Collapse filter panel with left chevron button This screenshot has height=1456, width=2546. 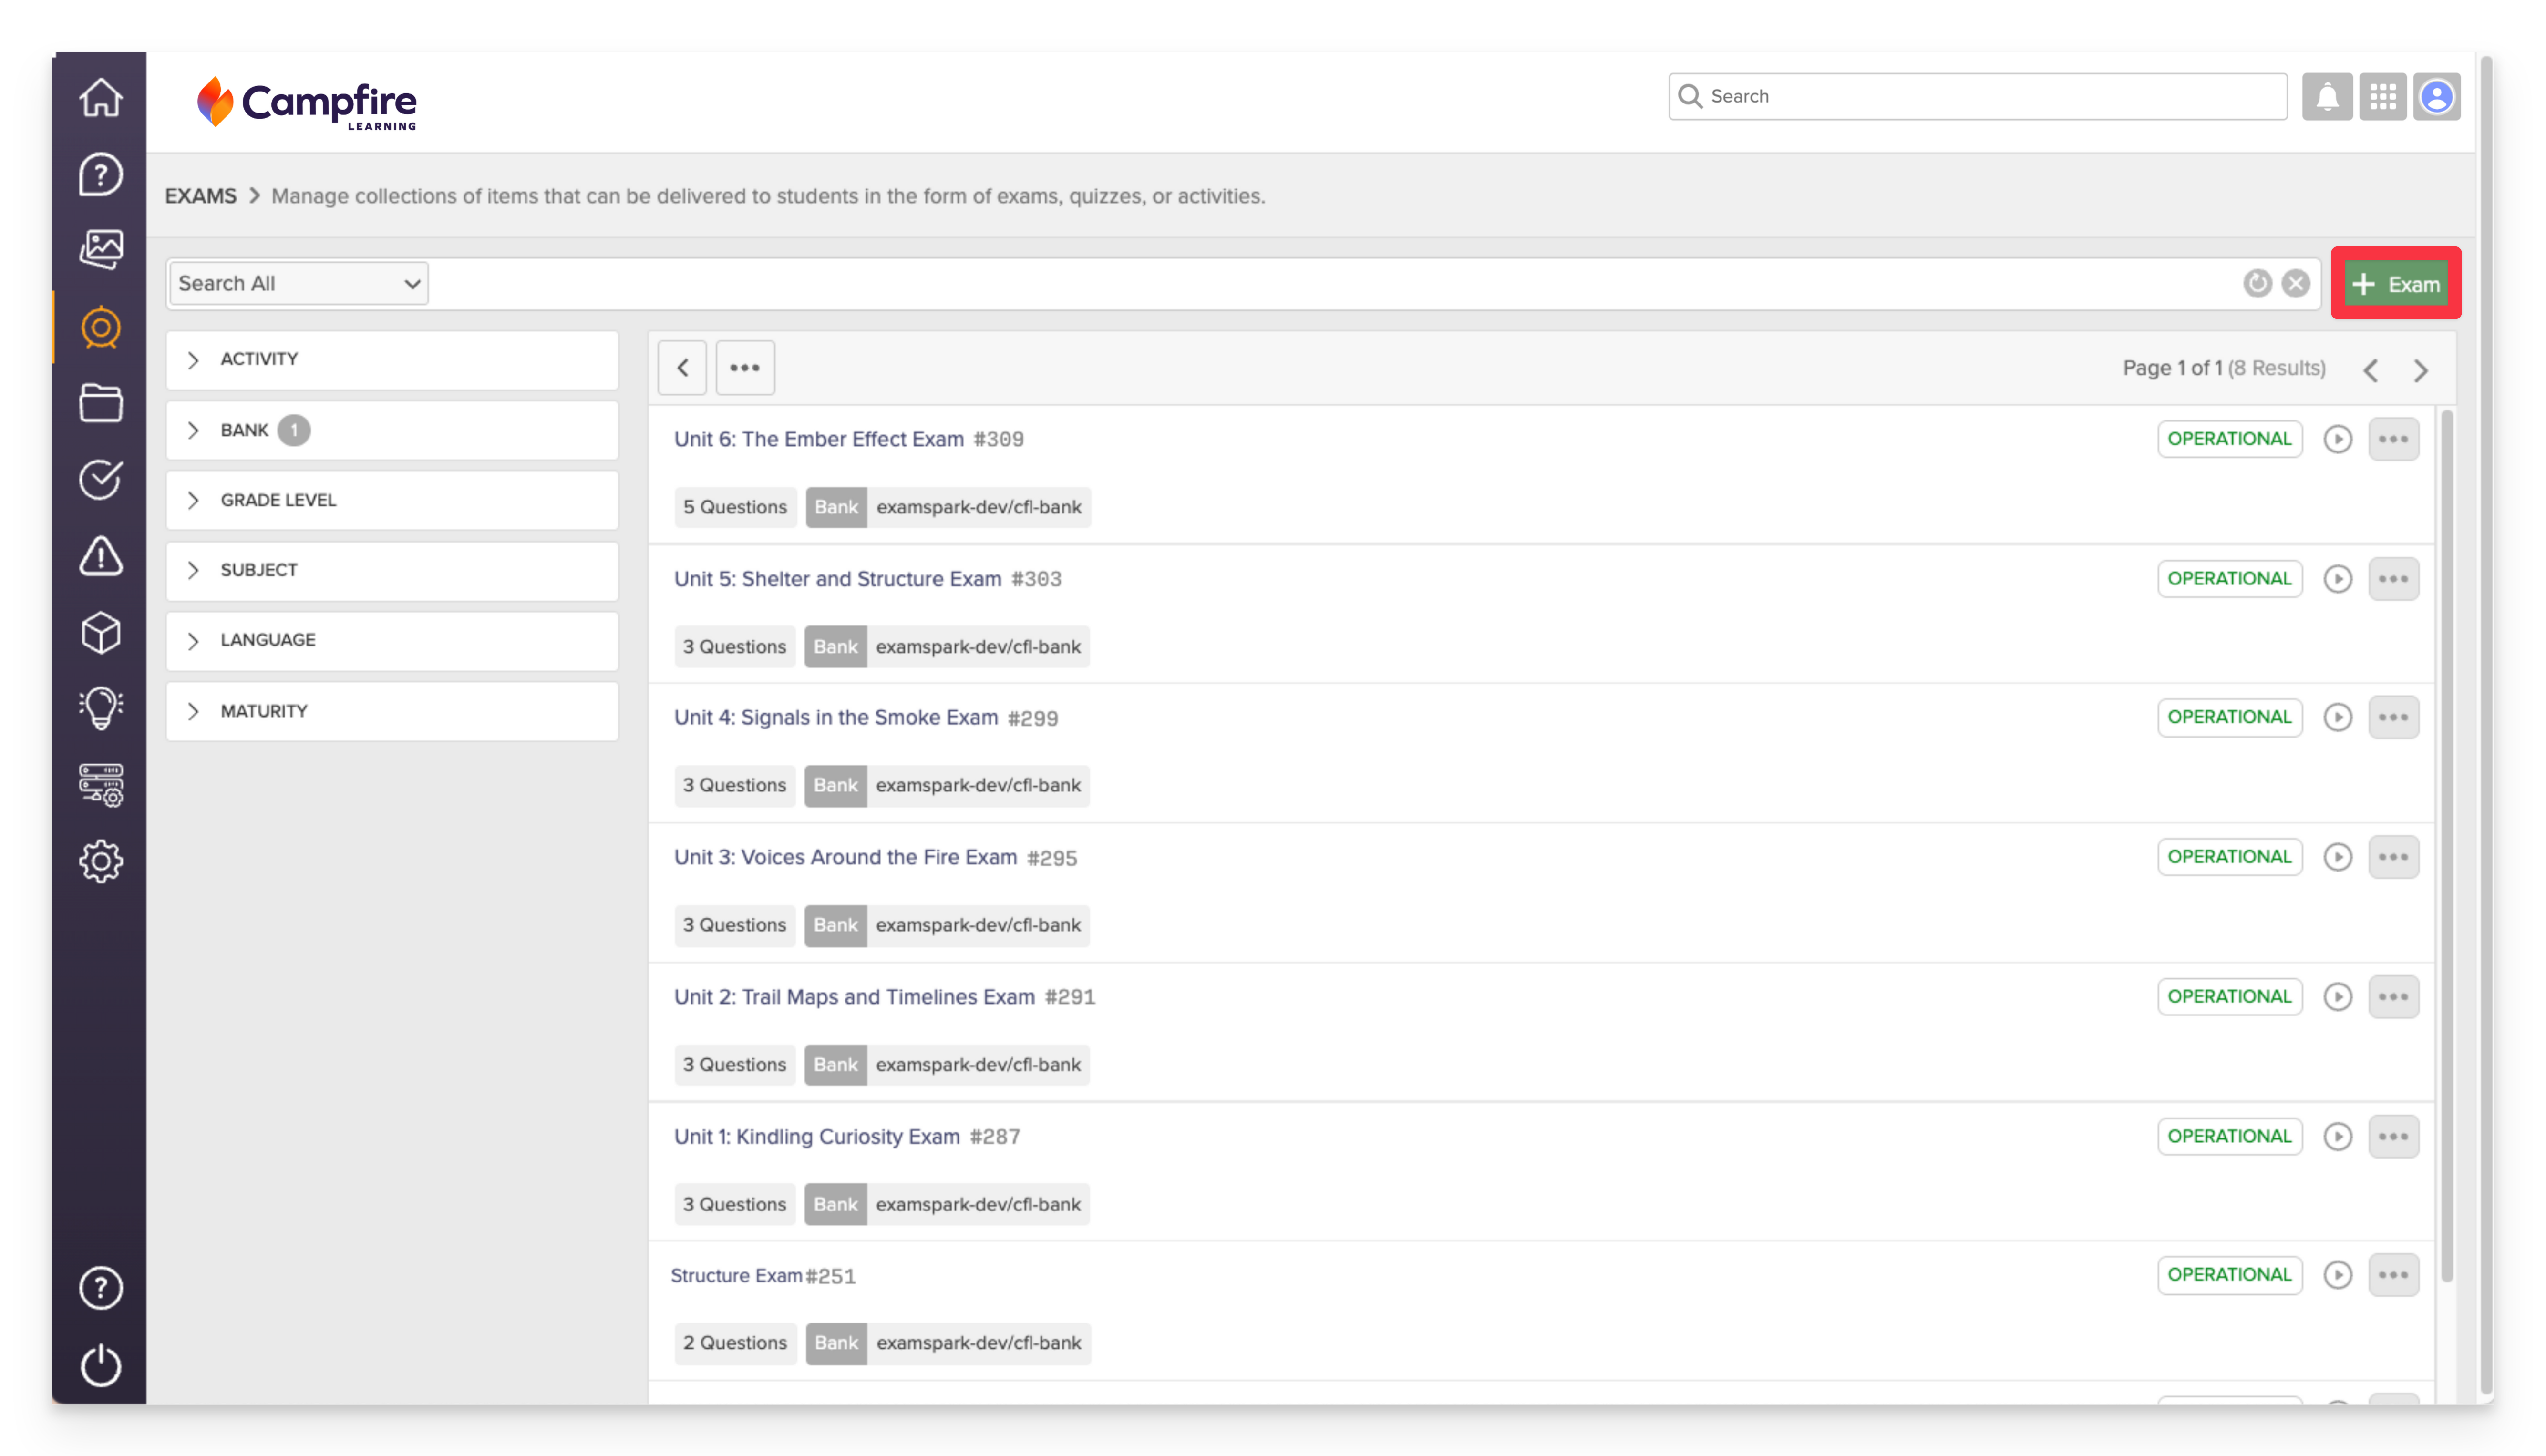coord(682,368)
